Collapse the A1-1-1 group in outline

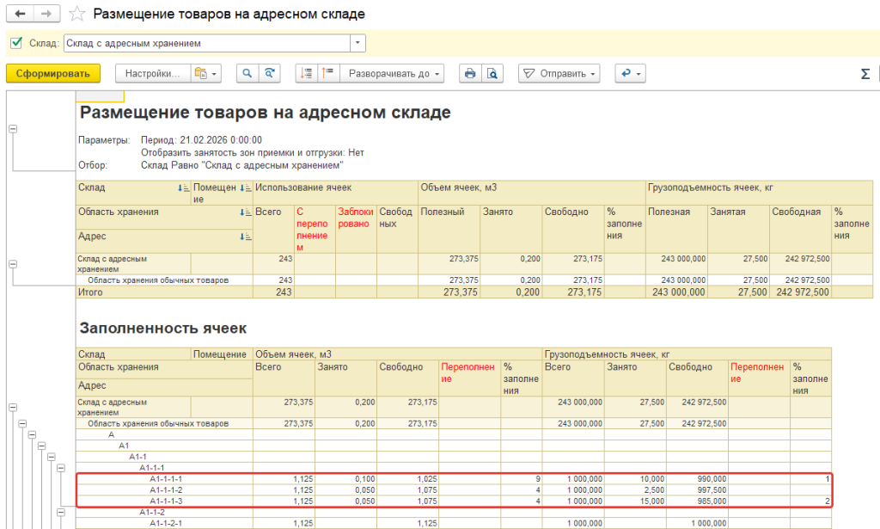[x=61, y=467]
